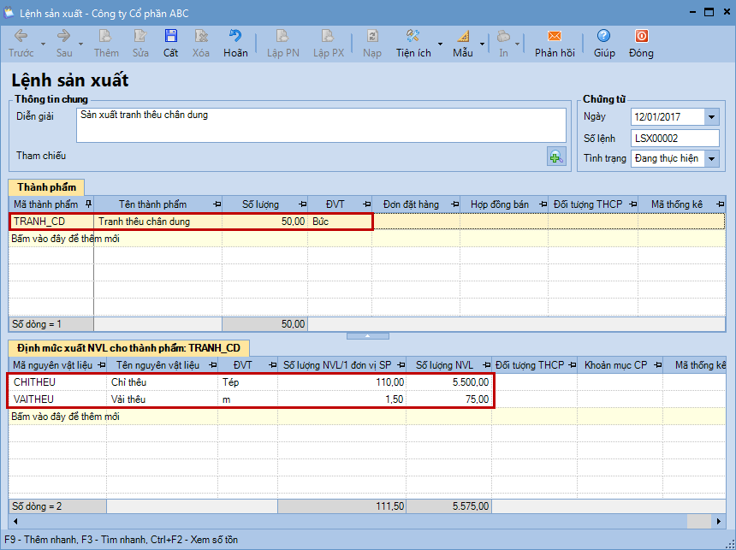
Task: Click the add-new row in NVL grid
Action: [65, 416]
